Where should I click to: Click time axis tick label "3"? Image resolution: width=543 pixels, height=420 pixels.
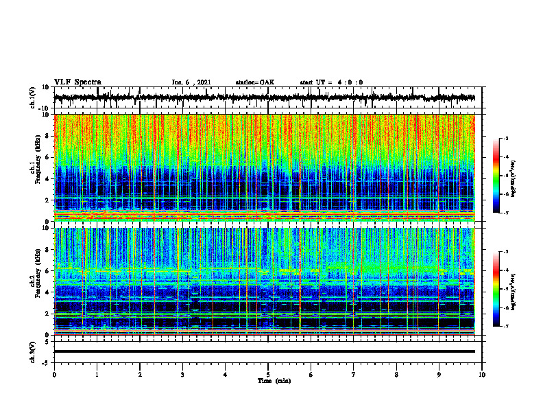[182, 375]
